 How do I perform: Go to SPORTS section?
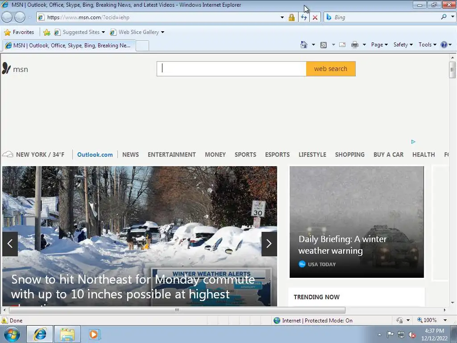point(245,155)
